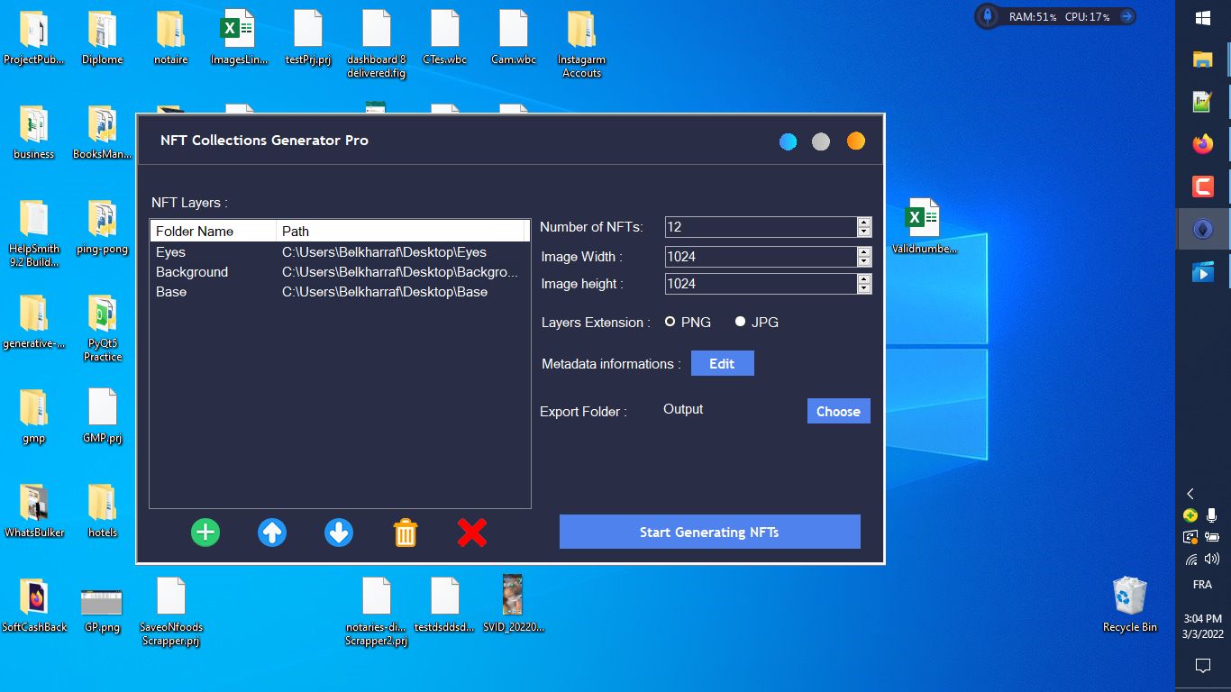1231x692 pixels.
Task: Click the blue circle in title bar
Action: pyautogui.click(x=789, y=141)
